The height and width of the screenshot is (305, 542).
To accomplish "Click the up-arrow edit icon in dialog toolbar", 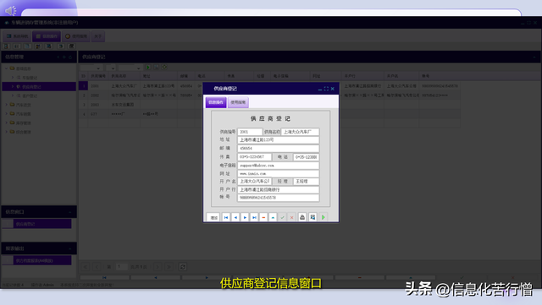I will [x=273, y=217].
